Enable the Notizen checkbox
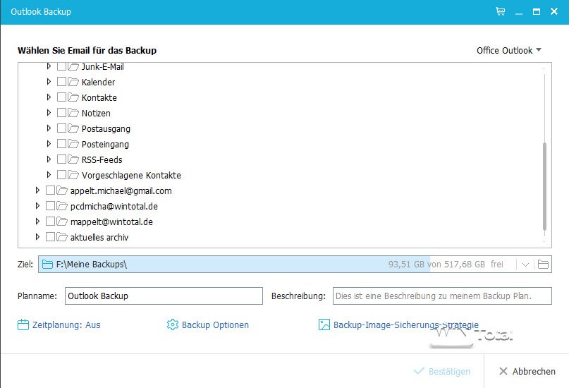569x388 pixels. click(x=61, y=113)
